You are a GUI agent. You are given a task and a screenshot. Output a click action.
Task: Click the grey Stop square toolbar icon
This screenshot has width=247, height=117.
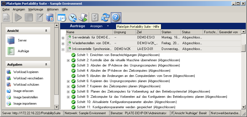coord(29,17)
